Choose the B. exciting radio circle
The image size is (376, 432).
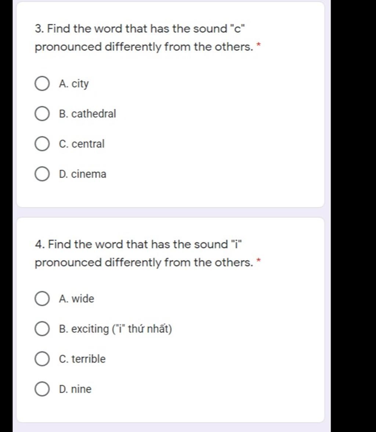42,329
